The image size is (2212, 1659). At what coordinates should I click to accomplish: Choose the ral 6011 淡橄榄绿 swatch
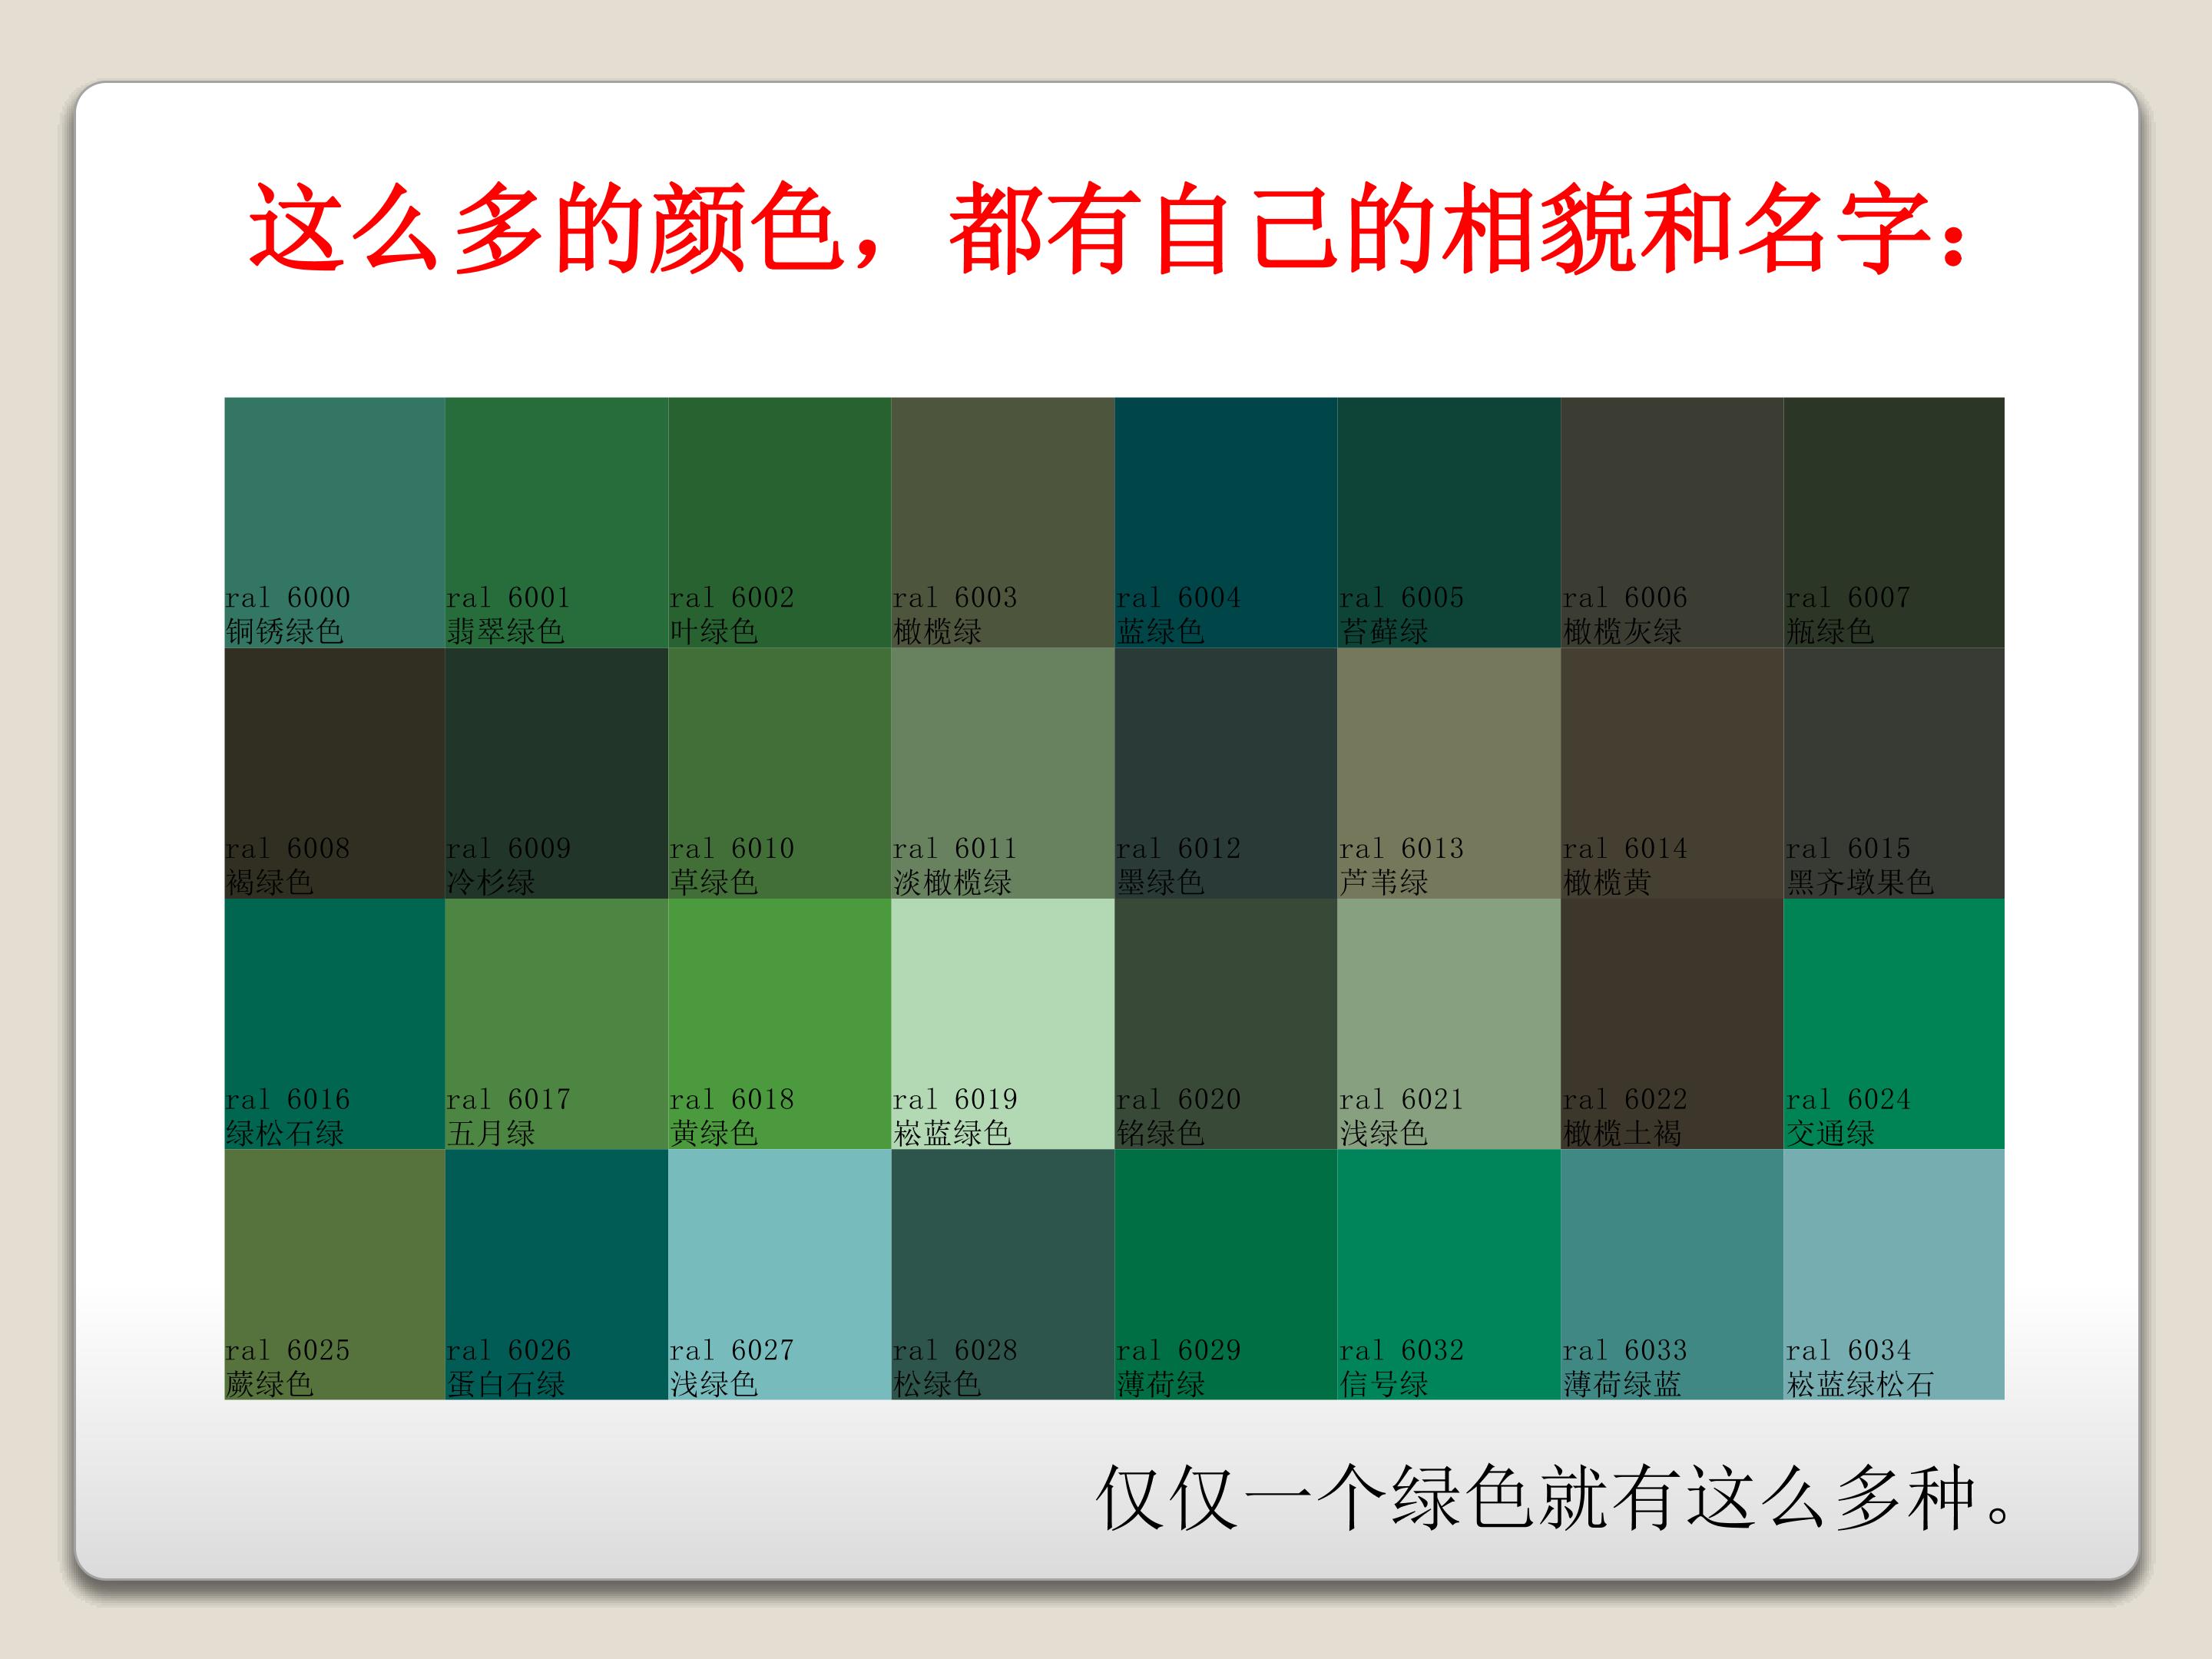(x=1003, y=773)
